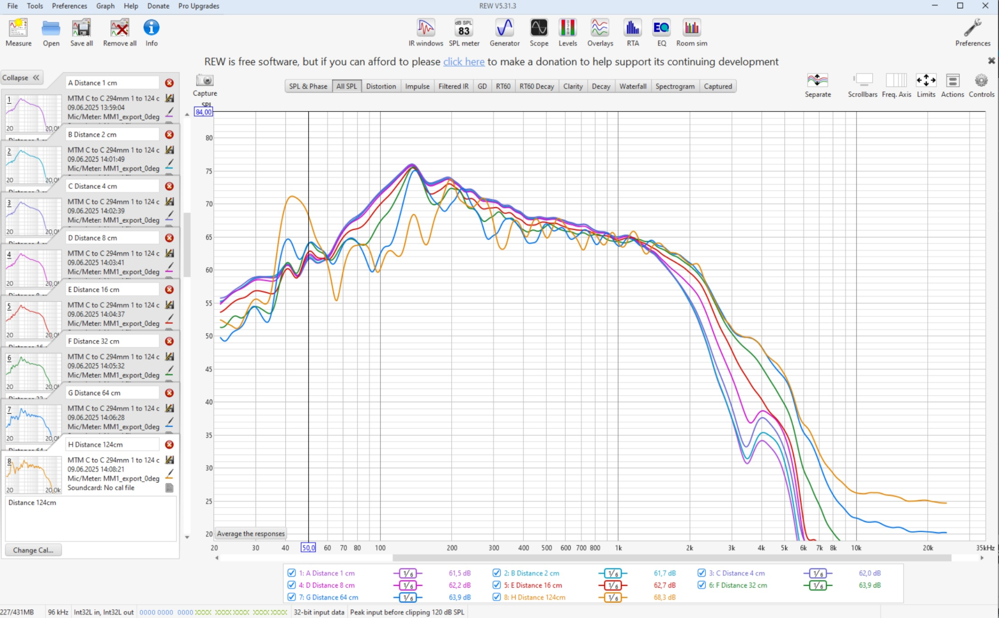Uncheck trace 4: D Distance 8 cm

coord(292,585)
